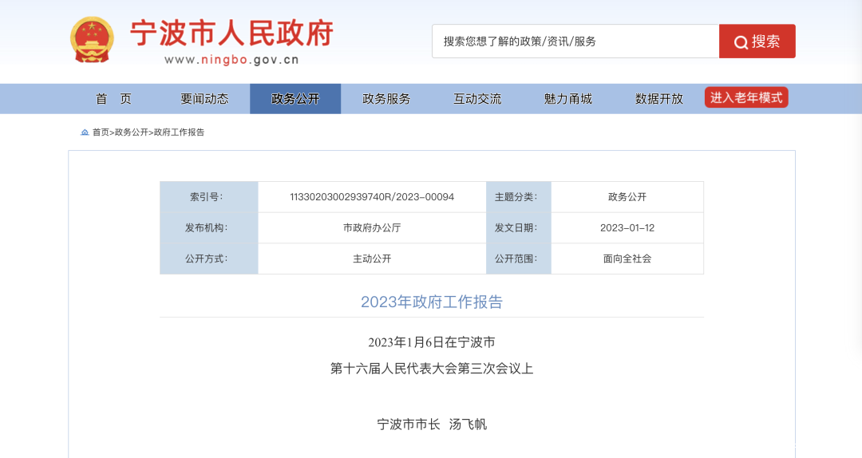862x458 pixels.
Task: Click 政务公开 breadcrumb link
Action: (132, 132)
